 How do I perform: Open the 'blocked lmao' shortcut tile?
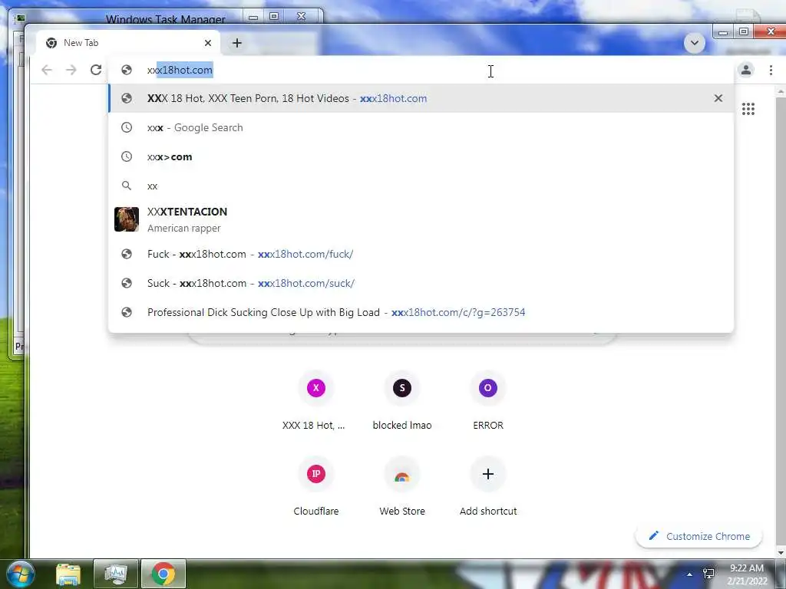point(402,400)
